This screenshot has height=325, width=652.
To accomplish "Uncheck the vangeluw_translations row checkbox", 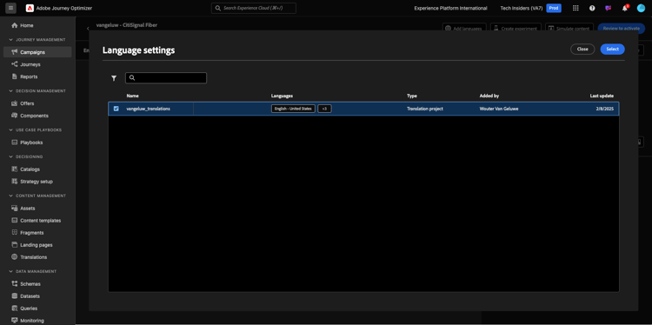I will [x=116, y=109].
